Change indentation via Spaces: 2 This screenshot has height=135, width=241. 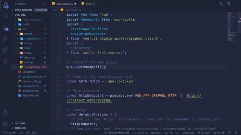[x=156, y=133]
